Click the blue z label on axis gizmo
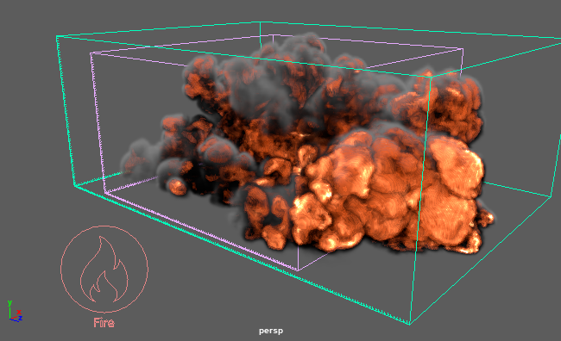The width and height of the screenshot is (561, 341). click(x=21, y=318)
